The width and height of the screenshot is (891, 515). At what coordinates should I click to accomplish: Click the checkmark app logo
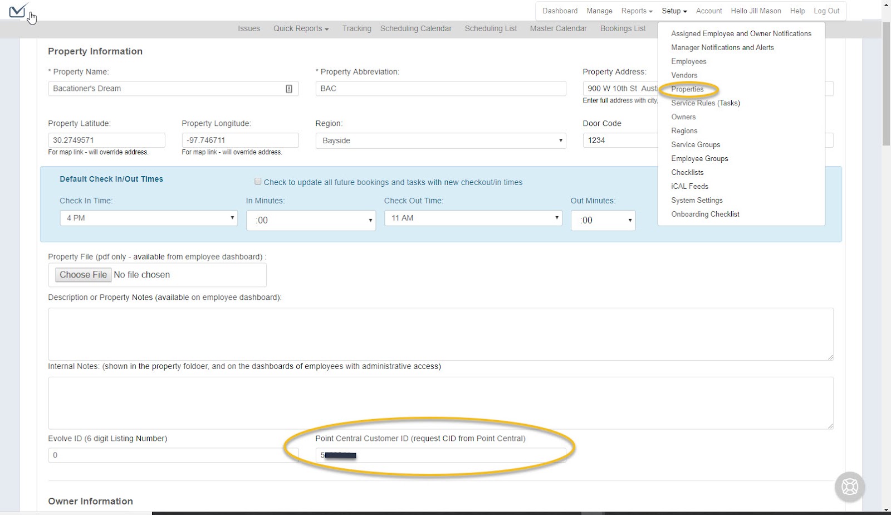pos(17,11)
